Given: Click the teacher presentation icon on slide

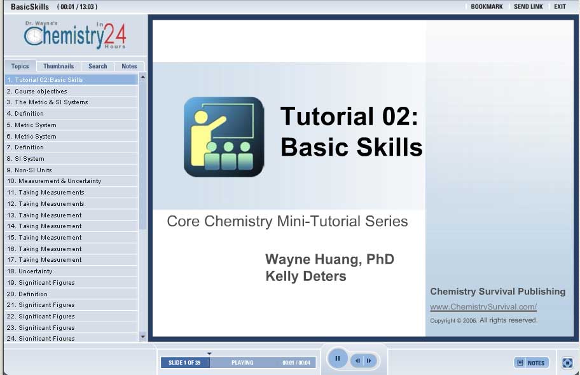Looking at the screenshot, I should 223,137.
